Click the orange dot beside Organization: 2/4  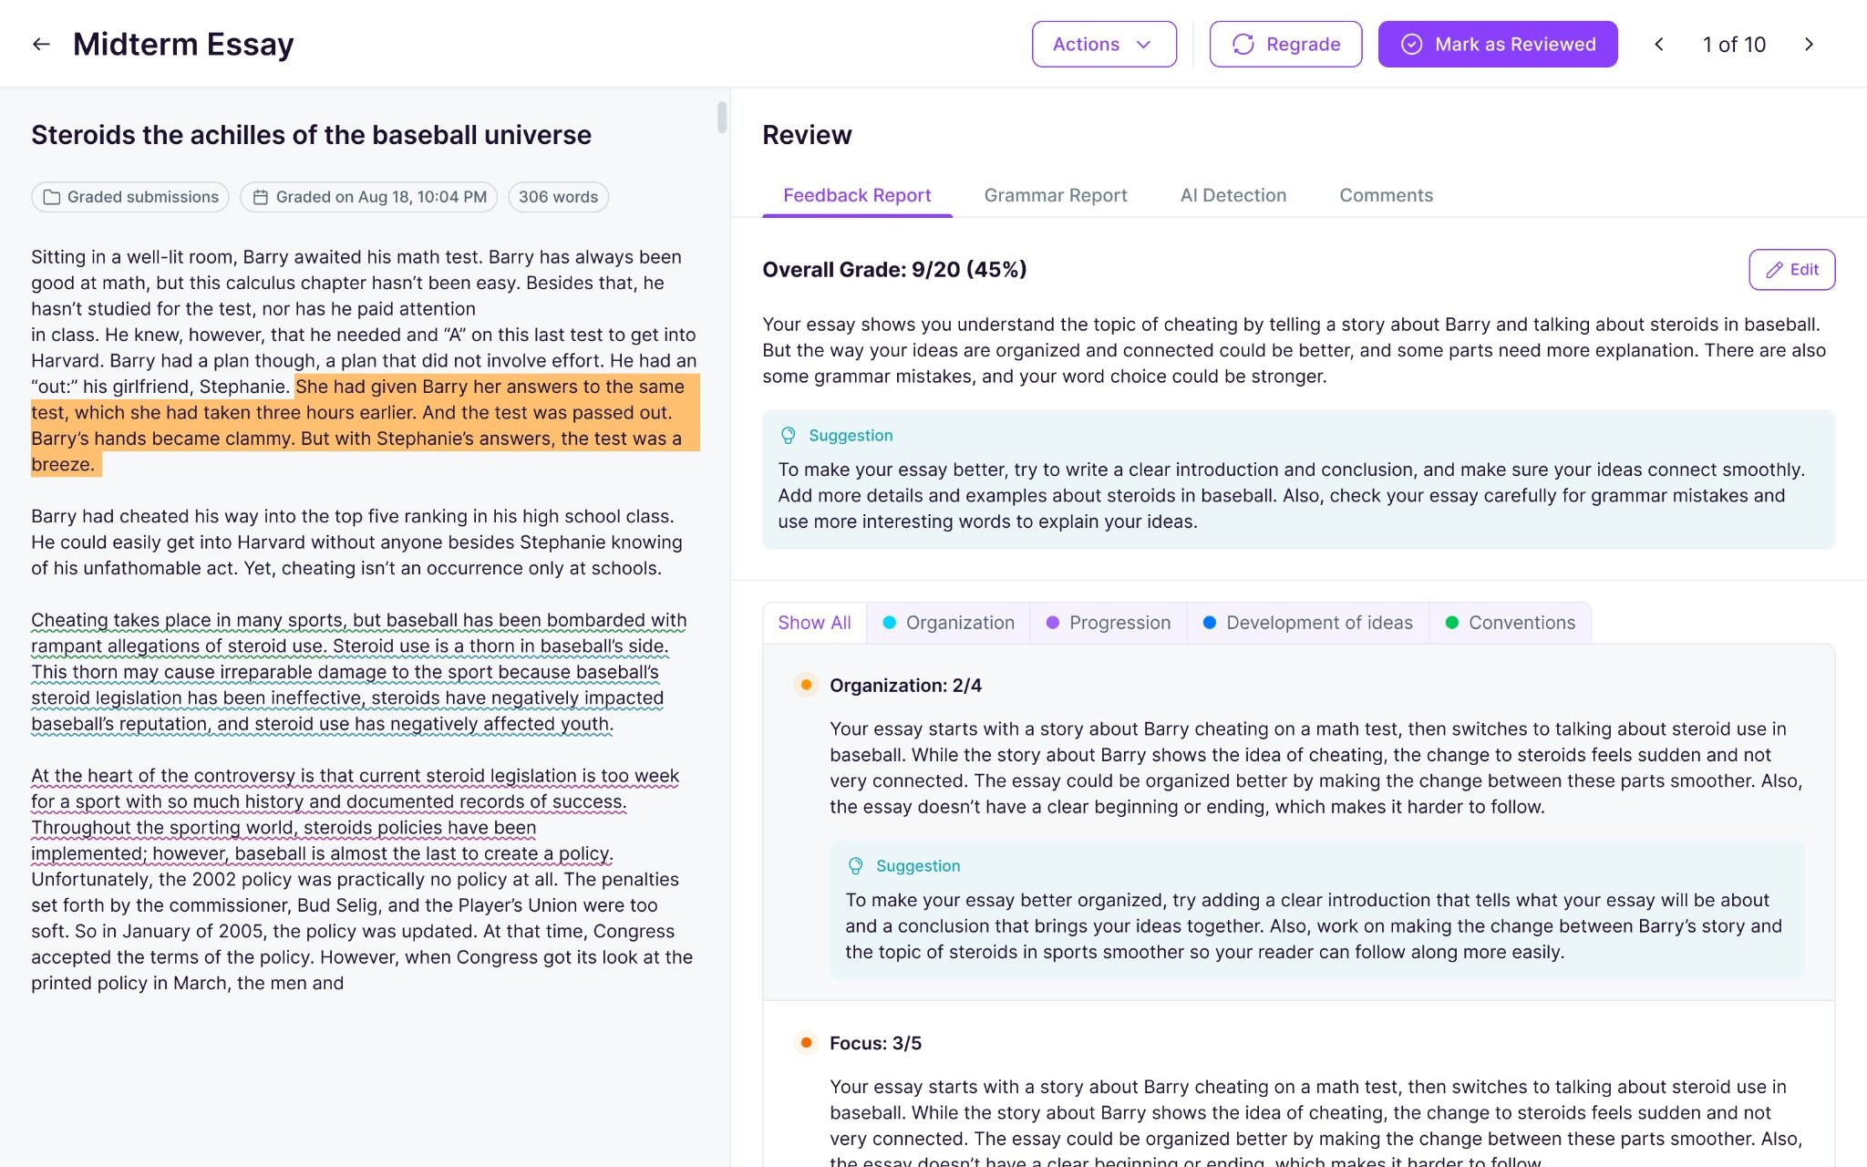[806, 685]
